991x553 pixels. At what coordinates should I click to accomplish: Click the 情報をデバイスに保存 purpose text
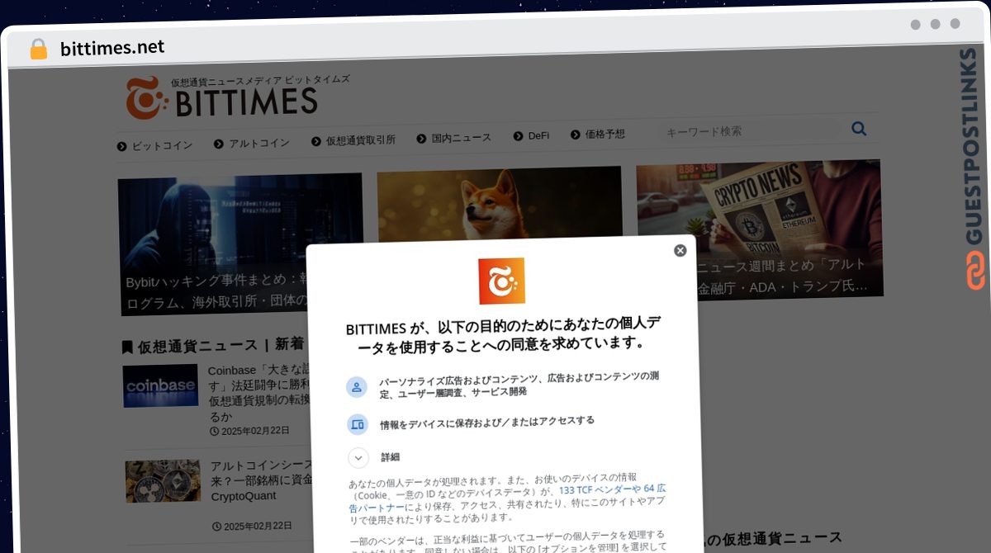(x=487, y=423)
